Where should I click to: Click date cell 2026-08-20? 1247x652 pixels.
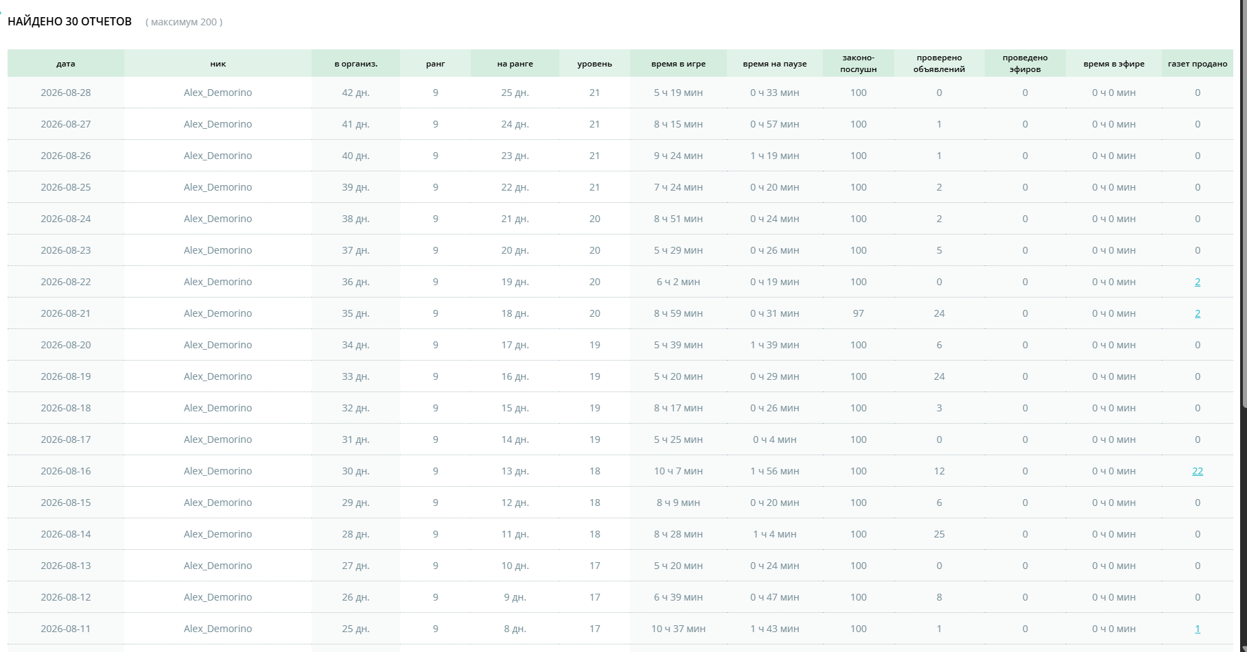click(66, 345)
